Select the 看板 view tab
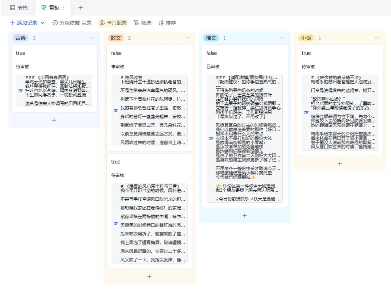This screenshot has height=295, width=391. pos(51,8)
